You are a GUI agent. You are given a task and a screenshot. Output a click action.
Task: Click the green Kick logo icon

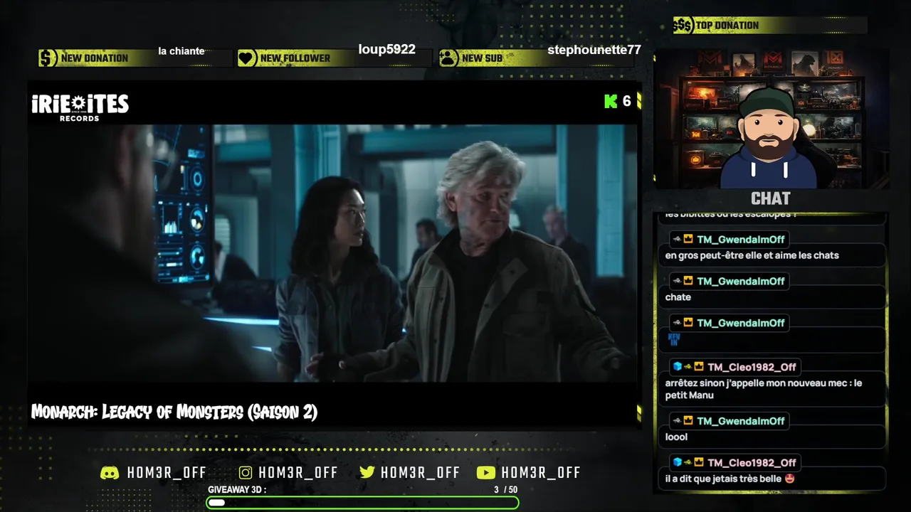pos(611,101)
